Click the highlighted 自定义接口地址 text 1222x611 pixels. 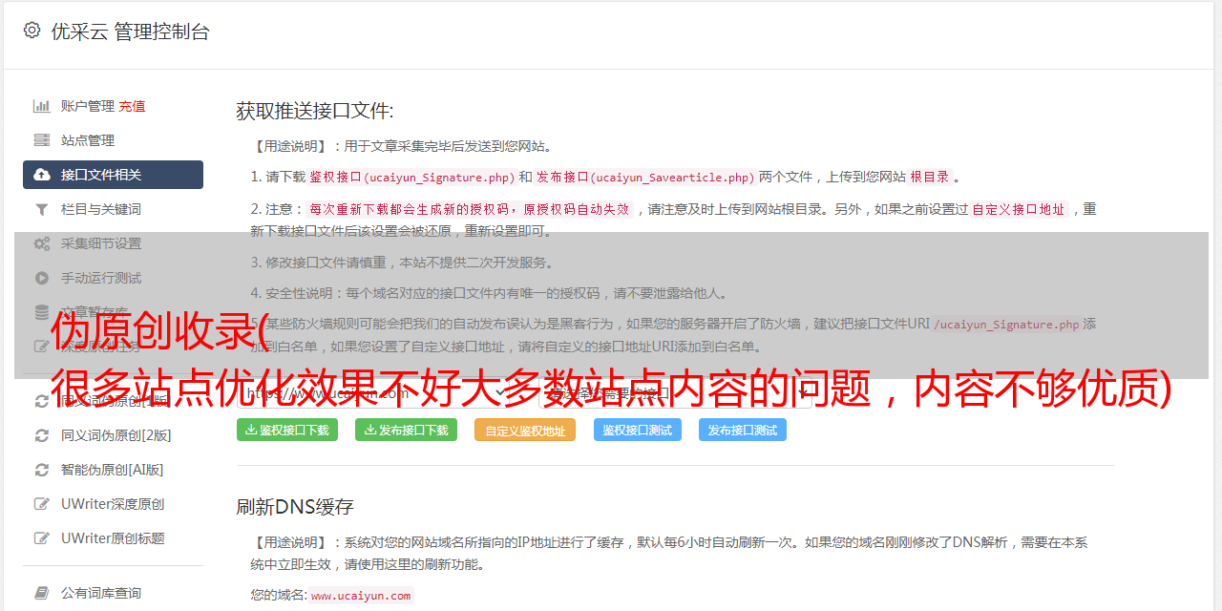tap(1019, 209)
